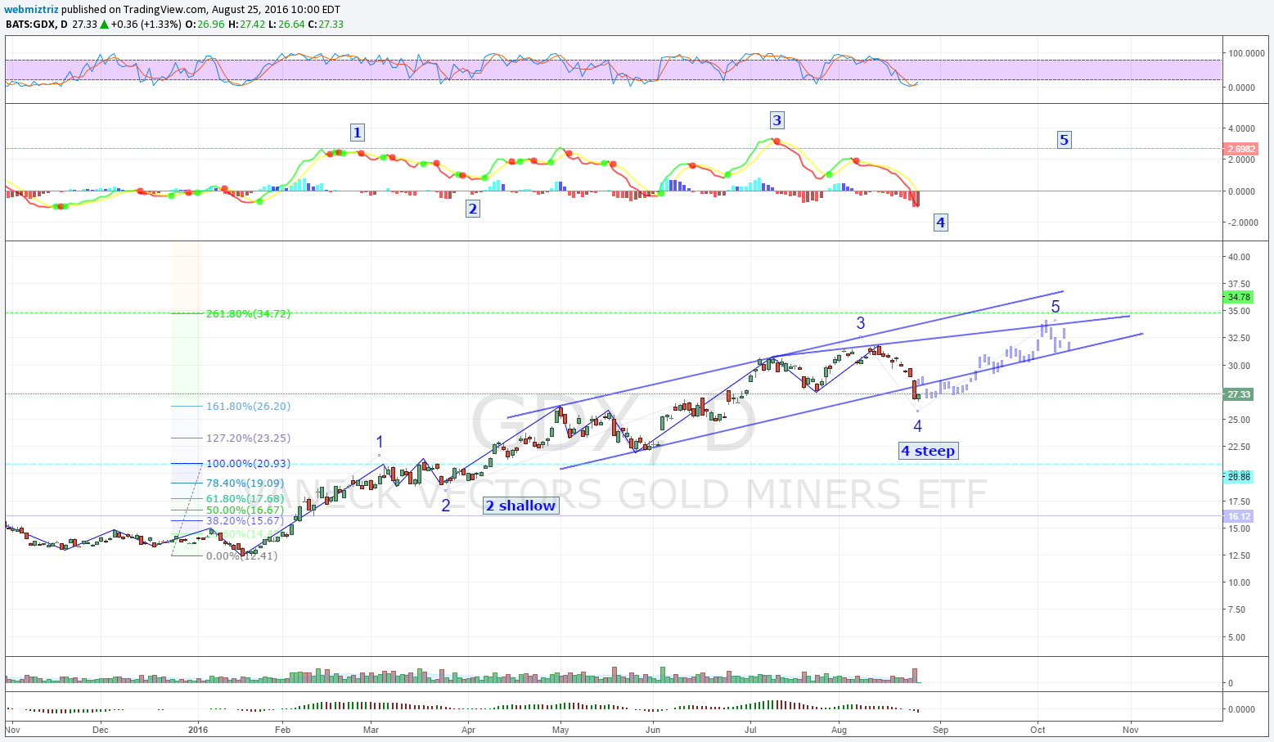Select the '4 steep' text annotation
This screenshot has height=742, width=1274.
pos(927,451)
